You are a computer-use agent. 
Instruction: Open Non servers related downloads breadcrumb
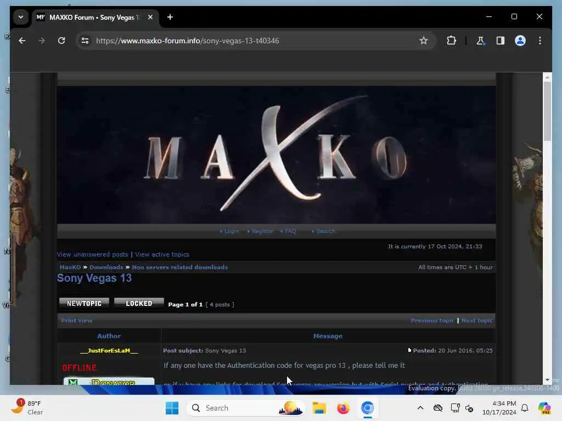point(180,268)
